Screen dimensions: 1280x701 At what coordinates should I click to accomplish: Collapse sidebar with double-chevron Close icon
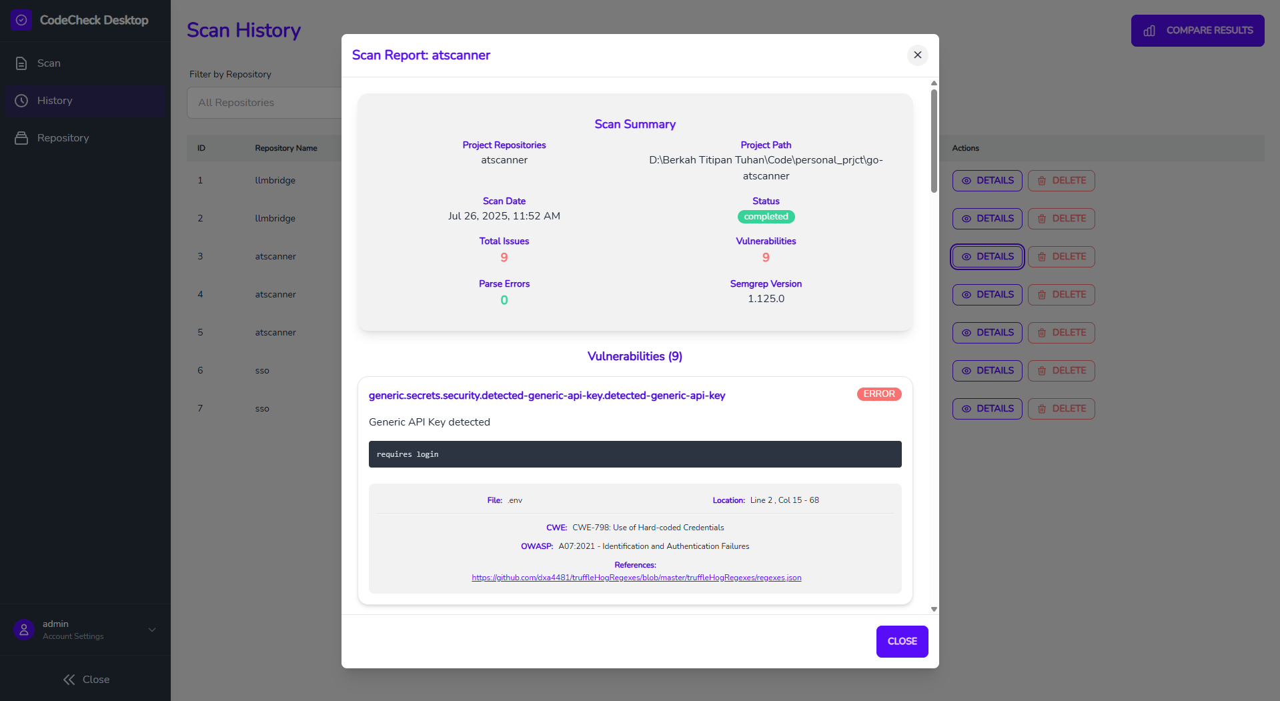click(x=69, y=680)
